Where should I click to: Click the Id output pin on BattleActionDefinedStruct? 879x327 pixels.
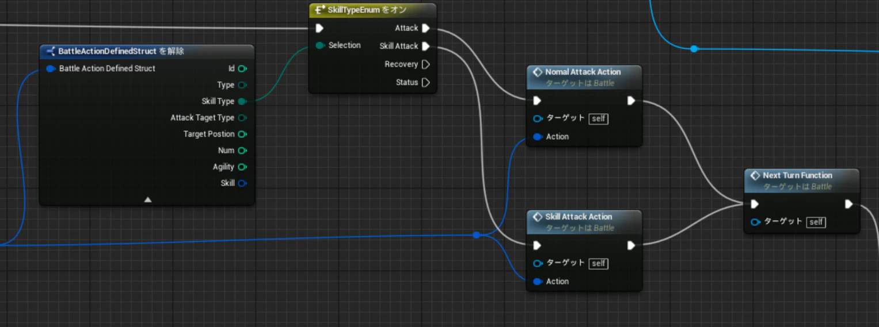point(242,69)
